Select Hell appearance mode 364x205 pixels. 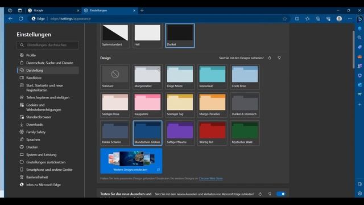(x=147, y=35)
